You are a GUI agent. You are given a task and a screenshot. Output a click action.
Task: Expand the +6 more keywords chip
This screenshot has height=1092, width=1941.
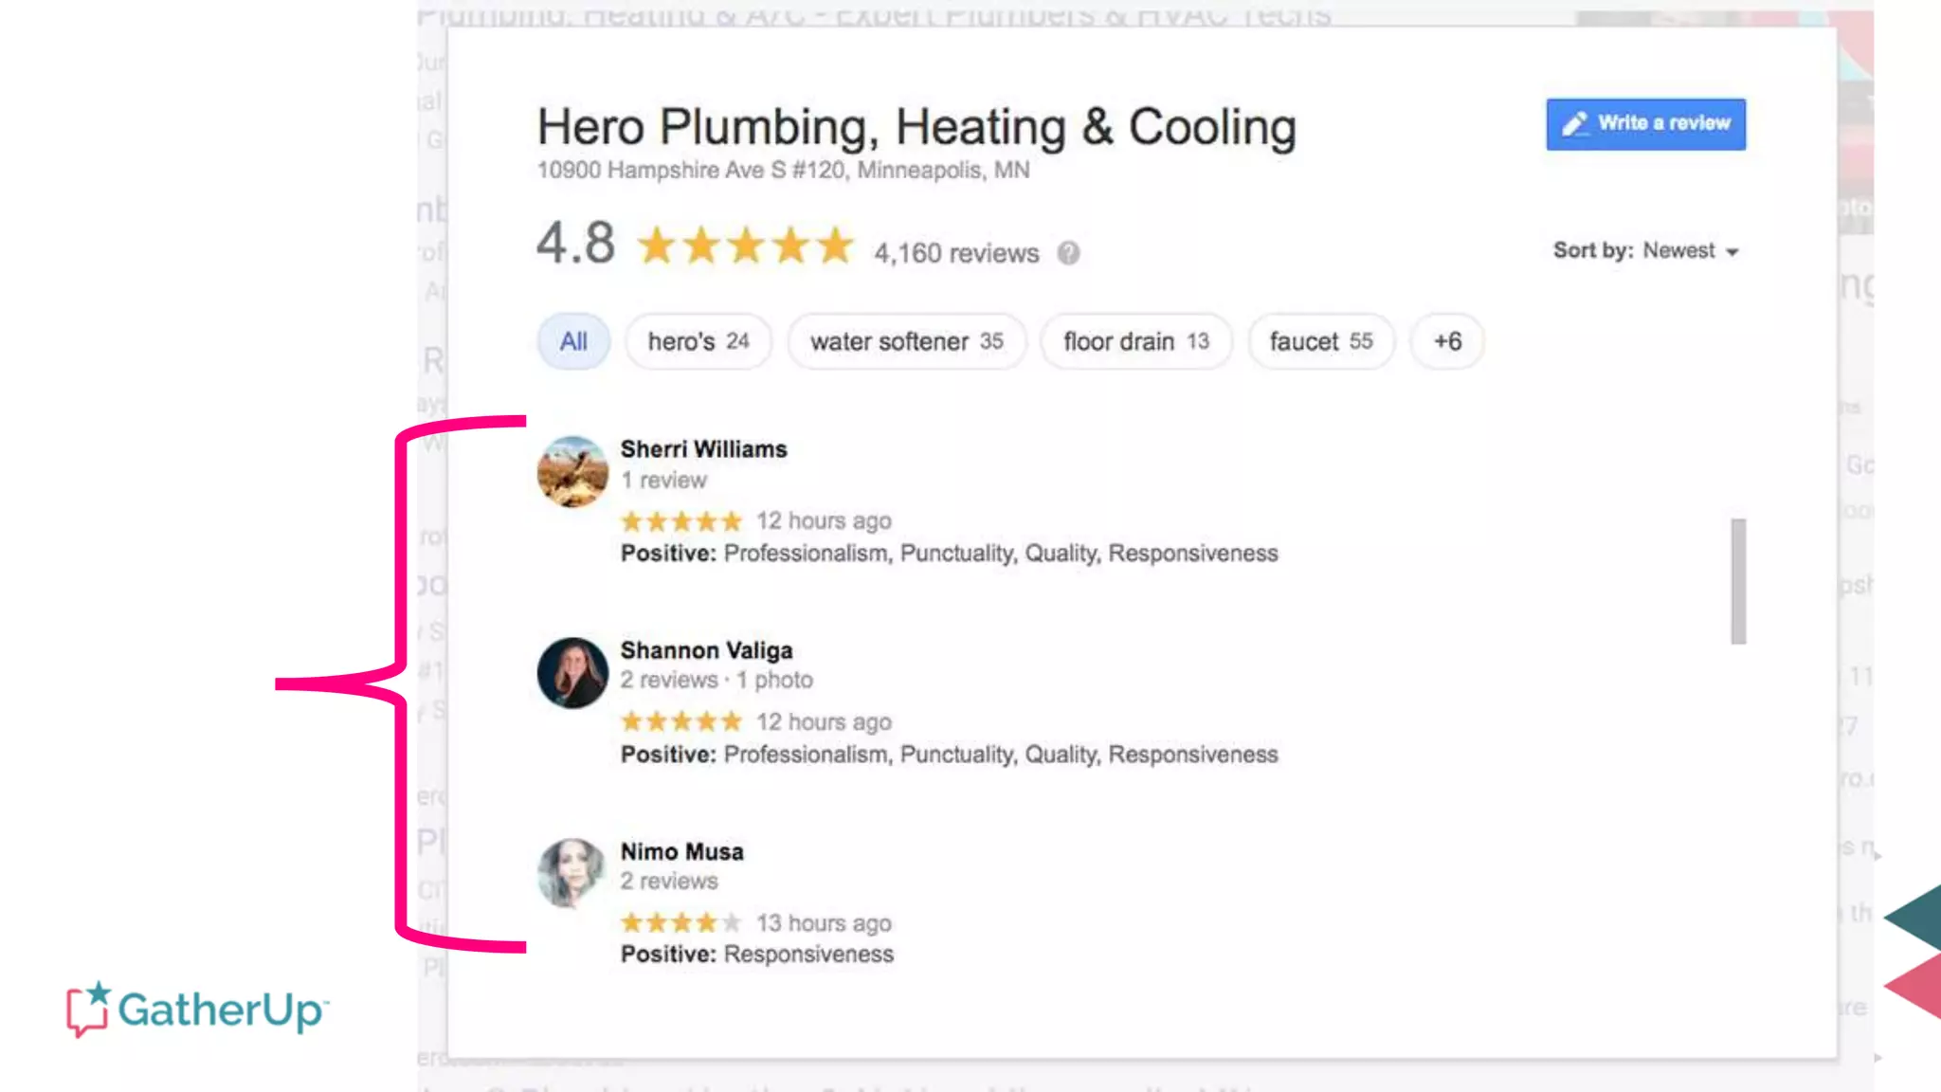click(1446, 341)
